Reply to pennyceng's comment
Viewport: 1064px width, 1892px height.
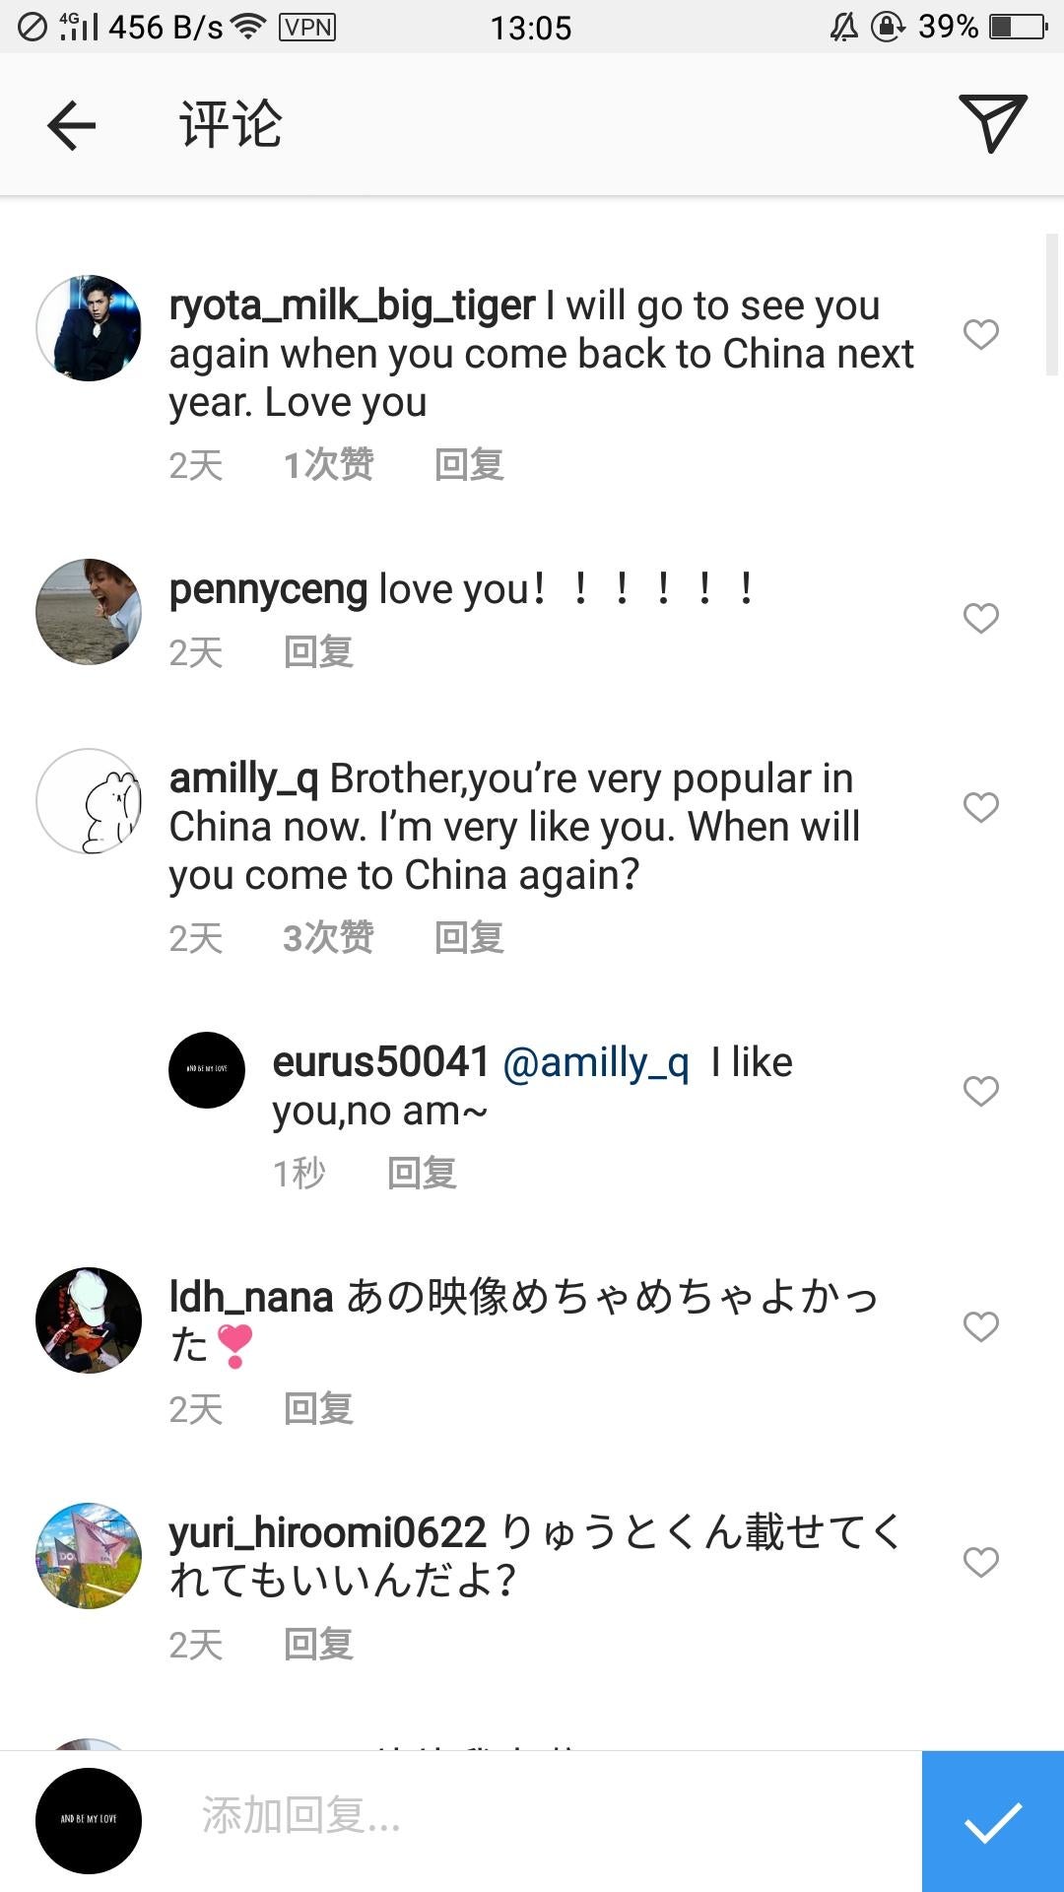pyautogui.click(x=318, y=651)
